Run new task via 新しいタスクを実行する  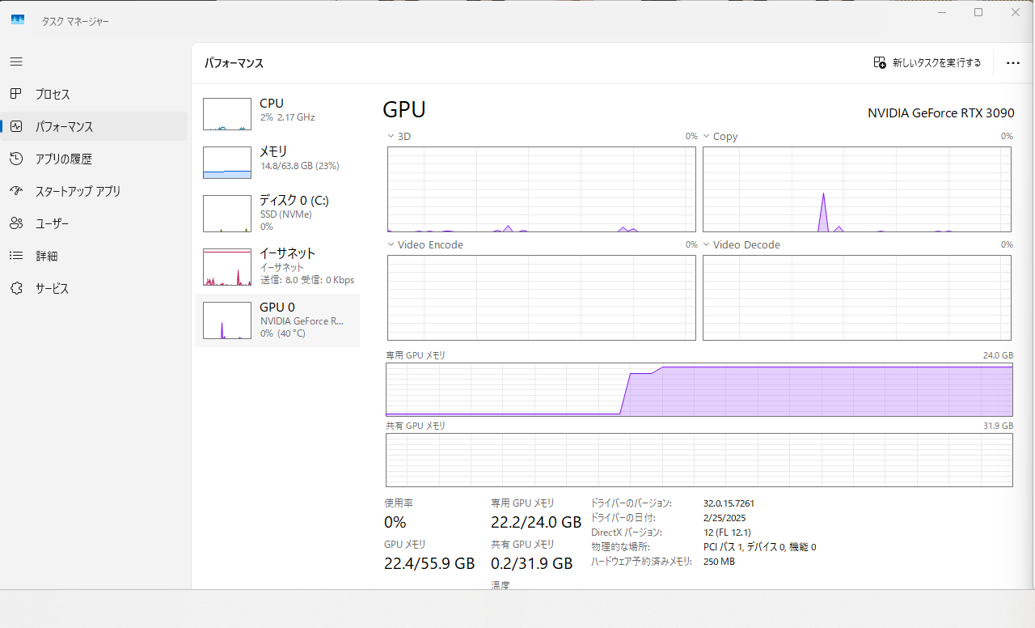(x=927, y=62)
